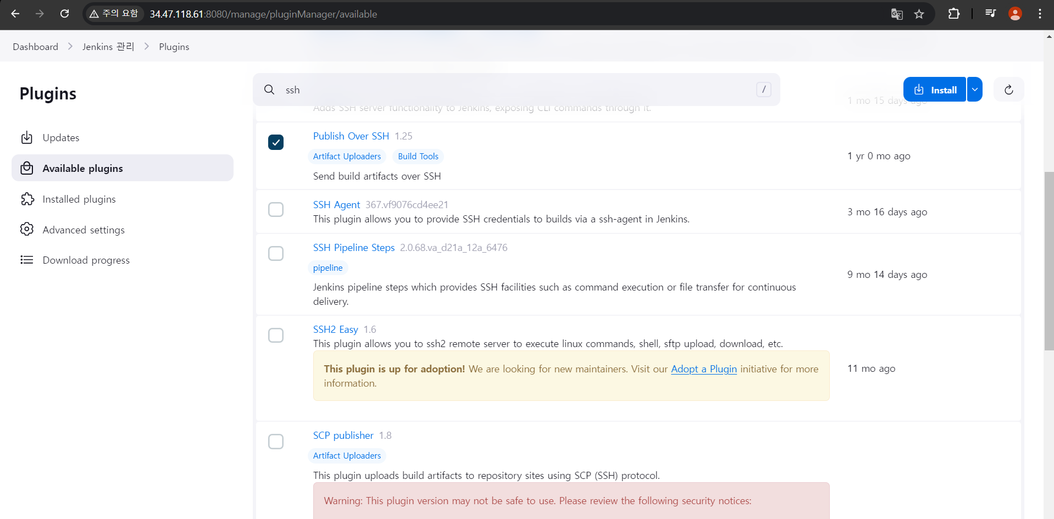Viewport: 1054px width, 519px height.
Task: Click the browser back arrow
Action: (15, 14)
